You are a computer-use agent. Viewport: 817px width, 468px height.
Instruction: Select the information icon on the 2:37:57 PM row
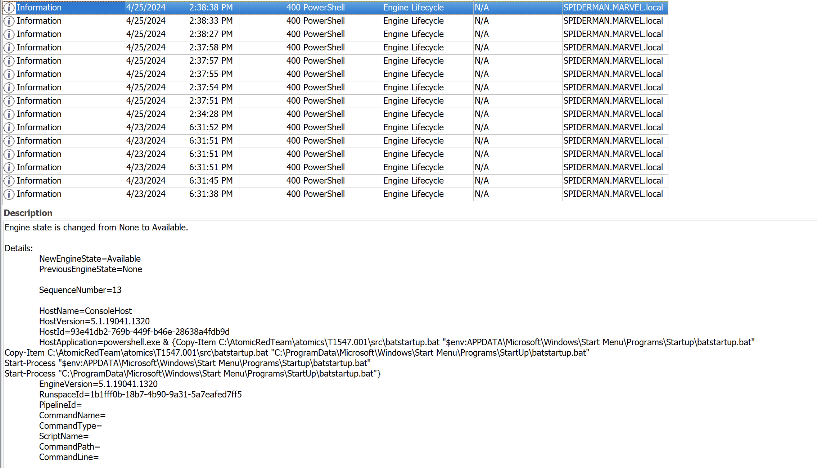point(9,61)
